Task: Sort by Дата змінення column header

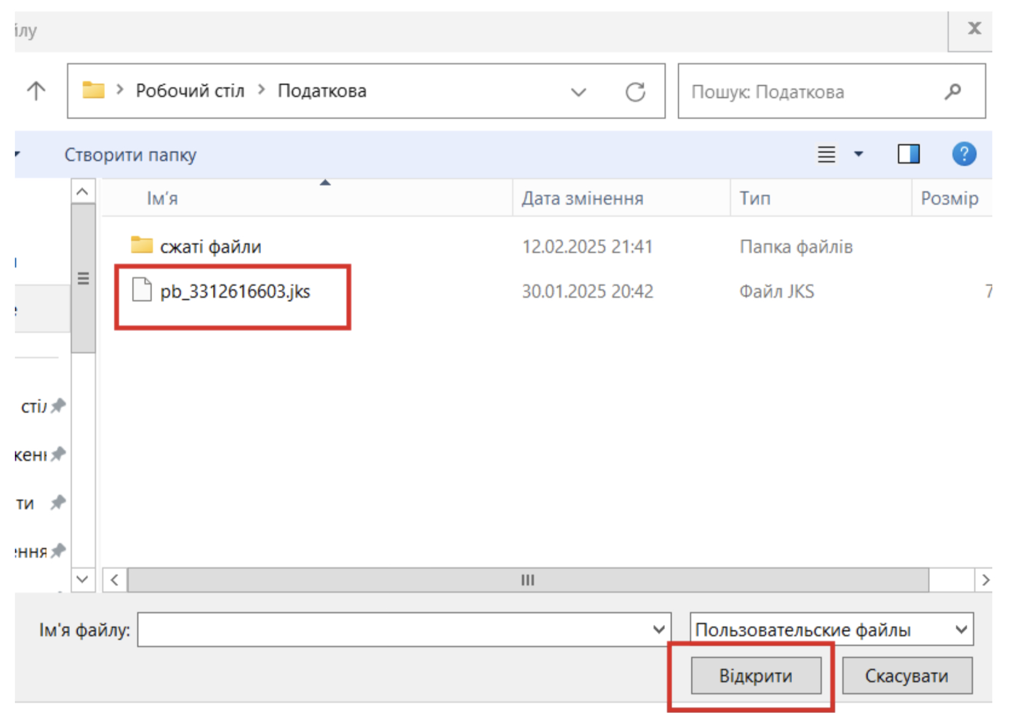Action: tap(582, 199)
